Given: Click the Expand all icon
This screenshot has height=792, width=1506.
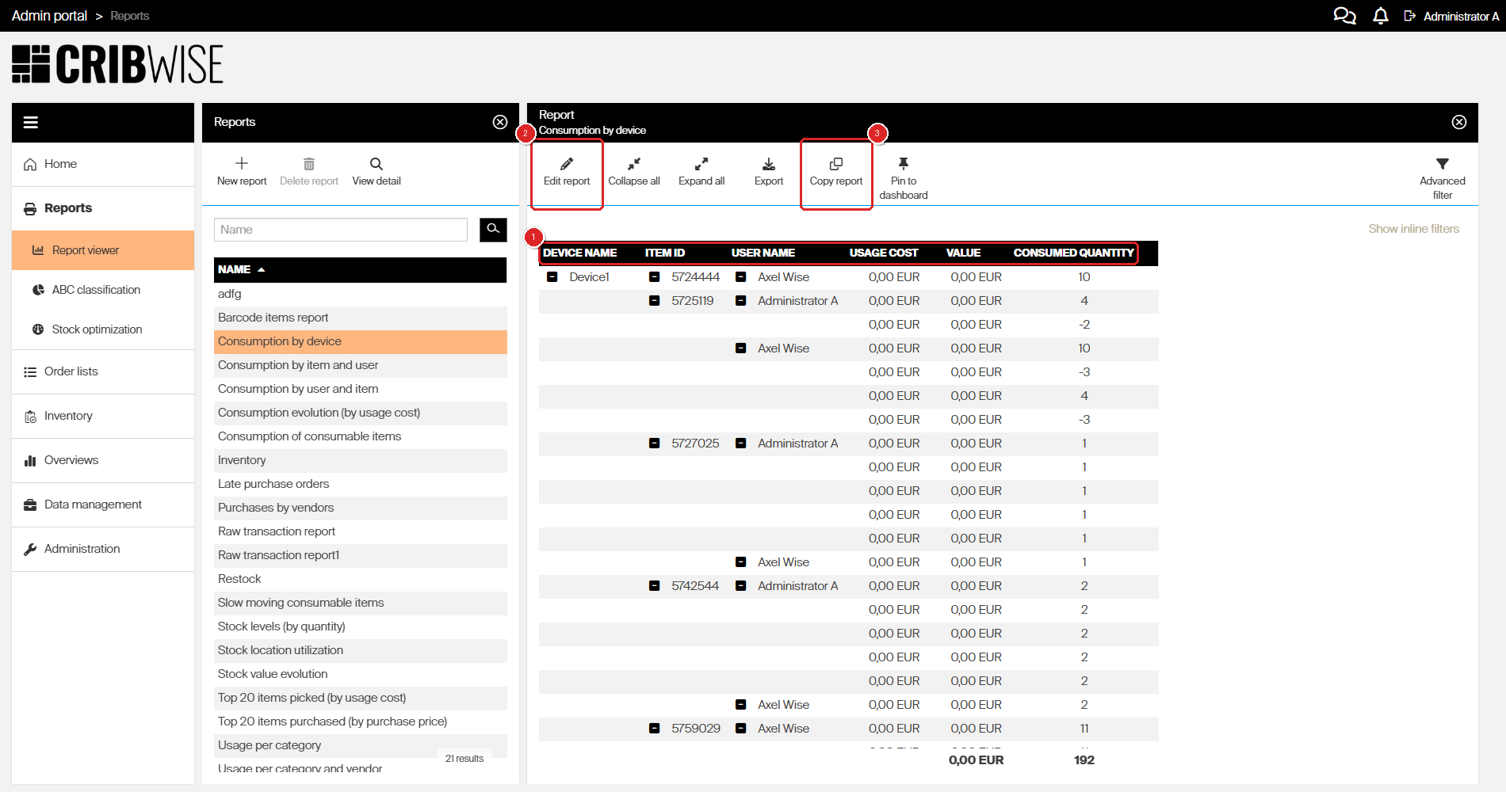Looking at the screenshot, I should pyautogui.click(x=701, y=164).
